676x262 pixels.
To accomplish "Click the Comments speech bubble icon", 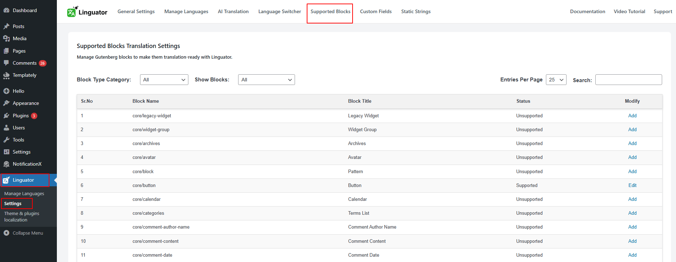I will point(6,63).
